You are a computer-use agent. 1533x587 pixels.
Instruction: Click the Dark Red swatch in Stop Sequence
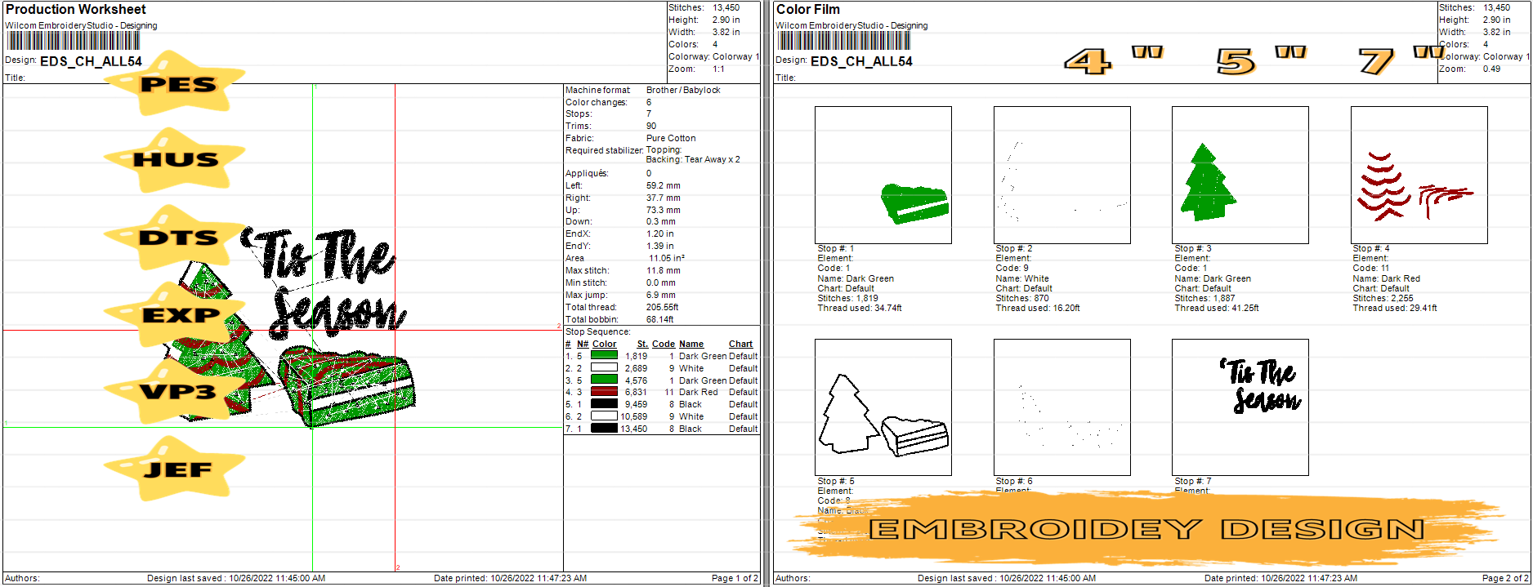click(x=604, y=392)
